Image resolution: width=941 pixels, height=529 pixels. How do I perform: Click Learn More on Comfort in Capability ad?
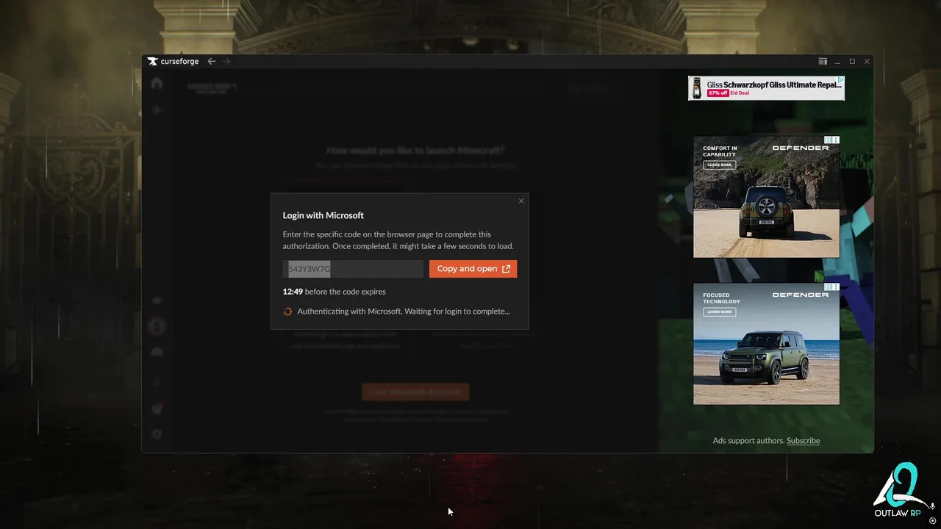[x=719, y=165]
